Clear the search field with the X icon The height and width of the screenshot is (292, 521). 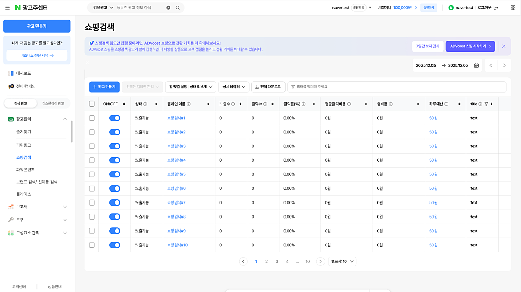coord(168,8)
